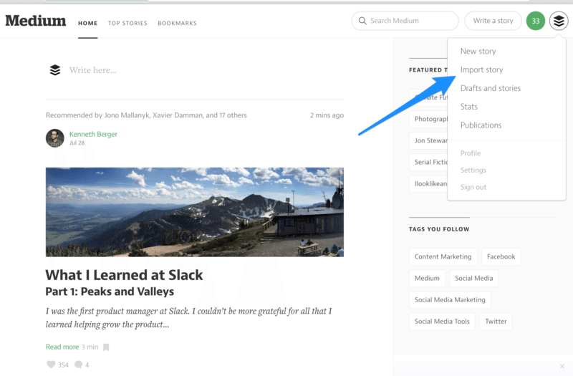Click the stack icon beside Write here
Image resolution: width=573 pixels, height=376 pixels.
(55, 69)
